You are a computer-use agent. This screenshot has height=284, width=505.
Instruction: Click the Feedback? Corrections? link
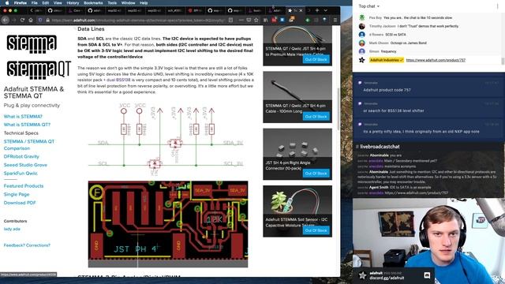[27, 245]
